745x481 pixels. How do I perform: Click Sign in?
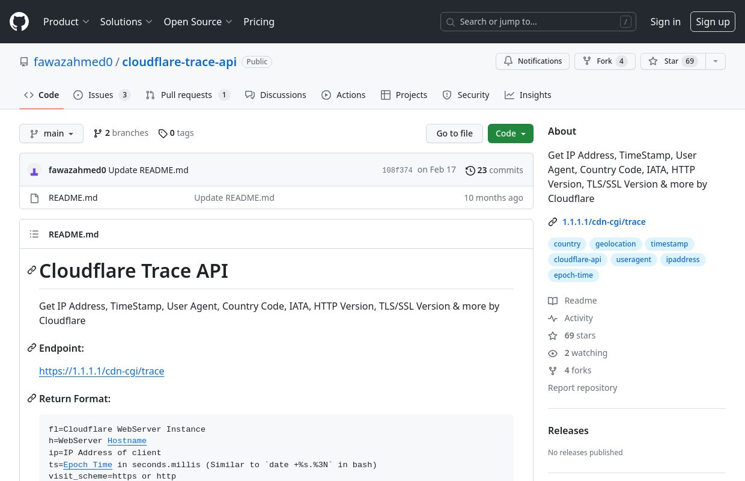point(665,22)
